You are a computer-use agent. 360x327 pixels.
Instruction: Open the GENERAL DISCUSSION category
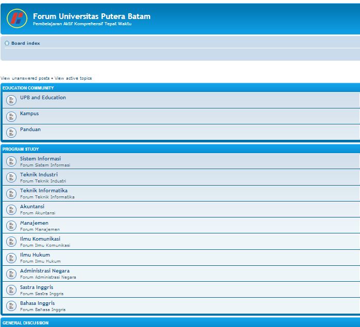tap(25, 323)
